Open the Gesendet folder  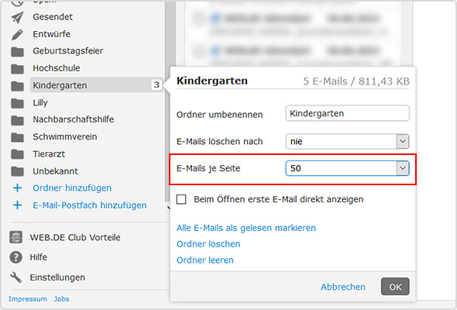pyautogui.click(x=53, y=17)
